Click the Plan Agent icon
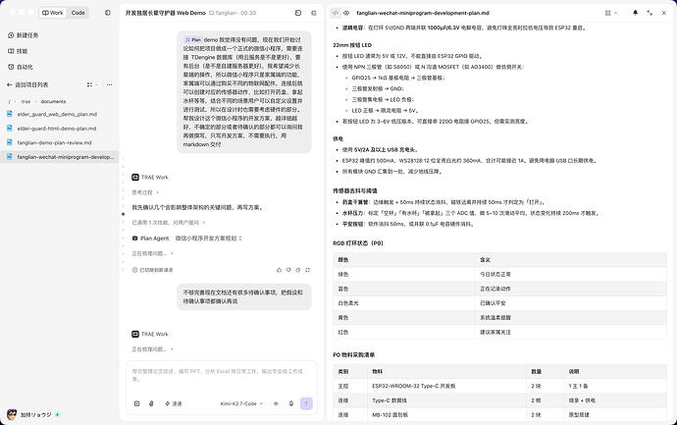 (x=134, y=238)
